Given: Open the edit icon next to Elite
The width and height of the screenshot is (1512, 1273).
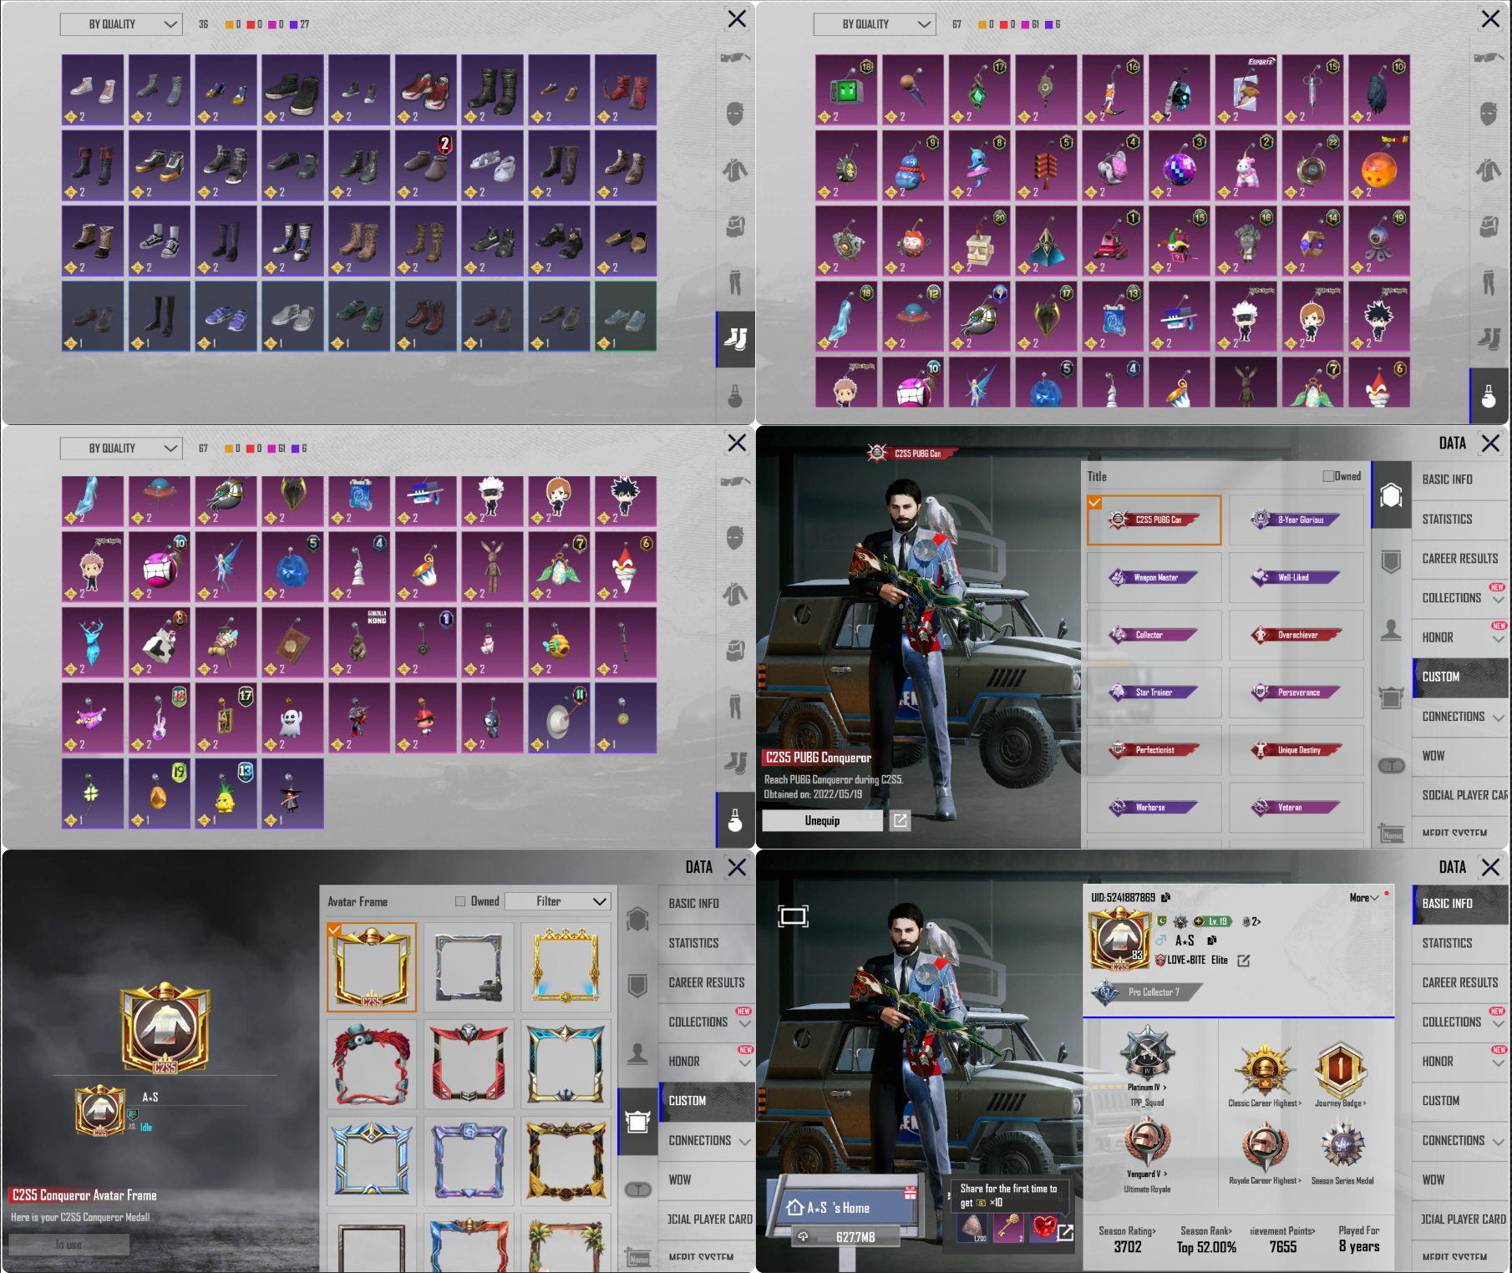Looking at the screenshot, I should coord(1243,961).
